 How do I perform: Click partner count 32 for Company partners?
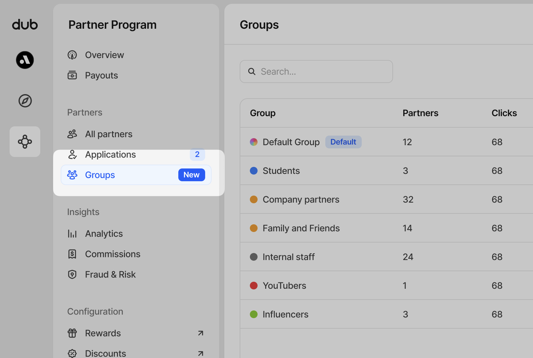pyautogui.click(x=408, y=199)
